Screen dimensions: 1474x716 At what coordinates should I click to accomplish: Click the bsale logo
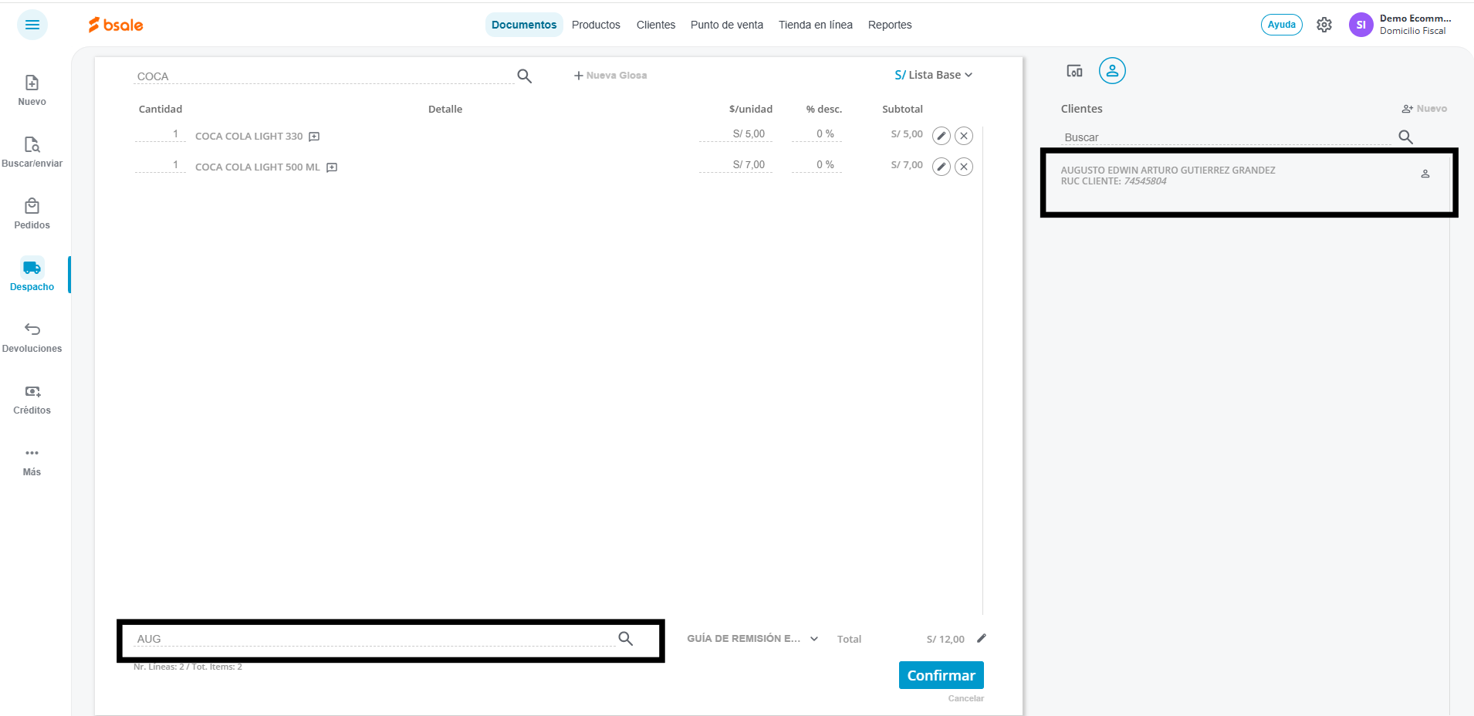point(116,25)
